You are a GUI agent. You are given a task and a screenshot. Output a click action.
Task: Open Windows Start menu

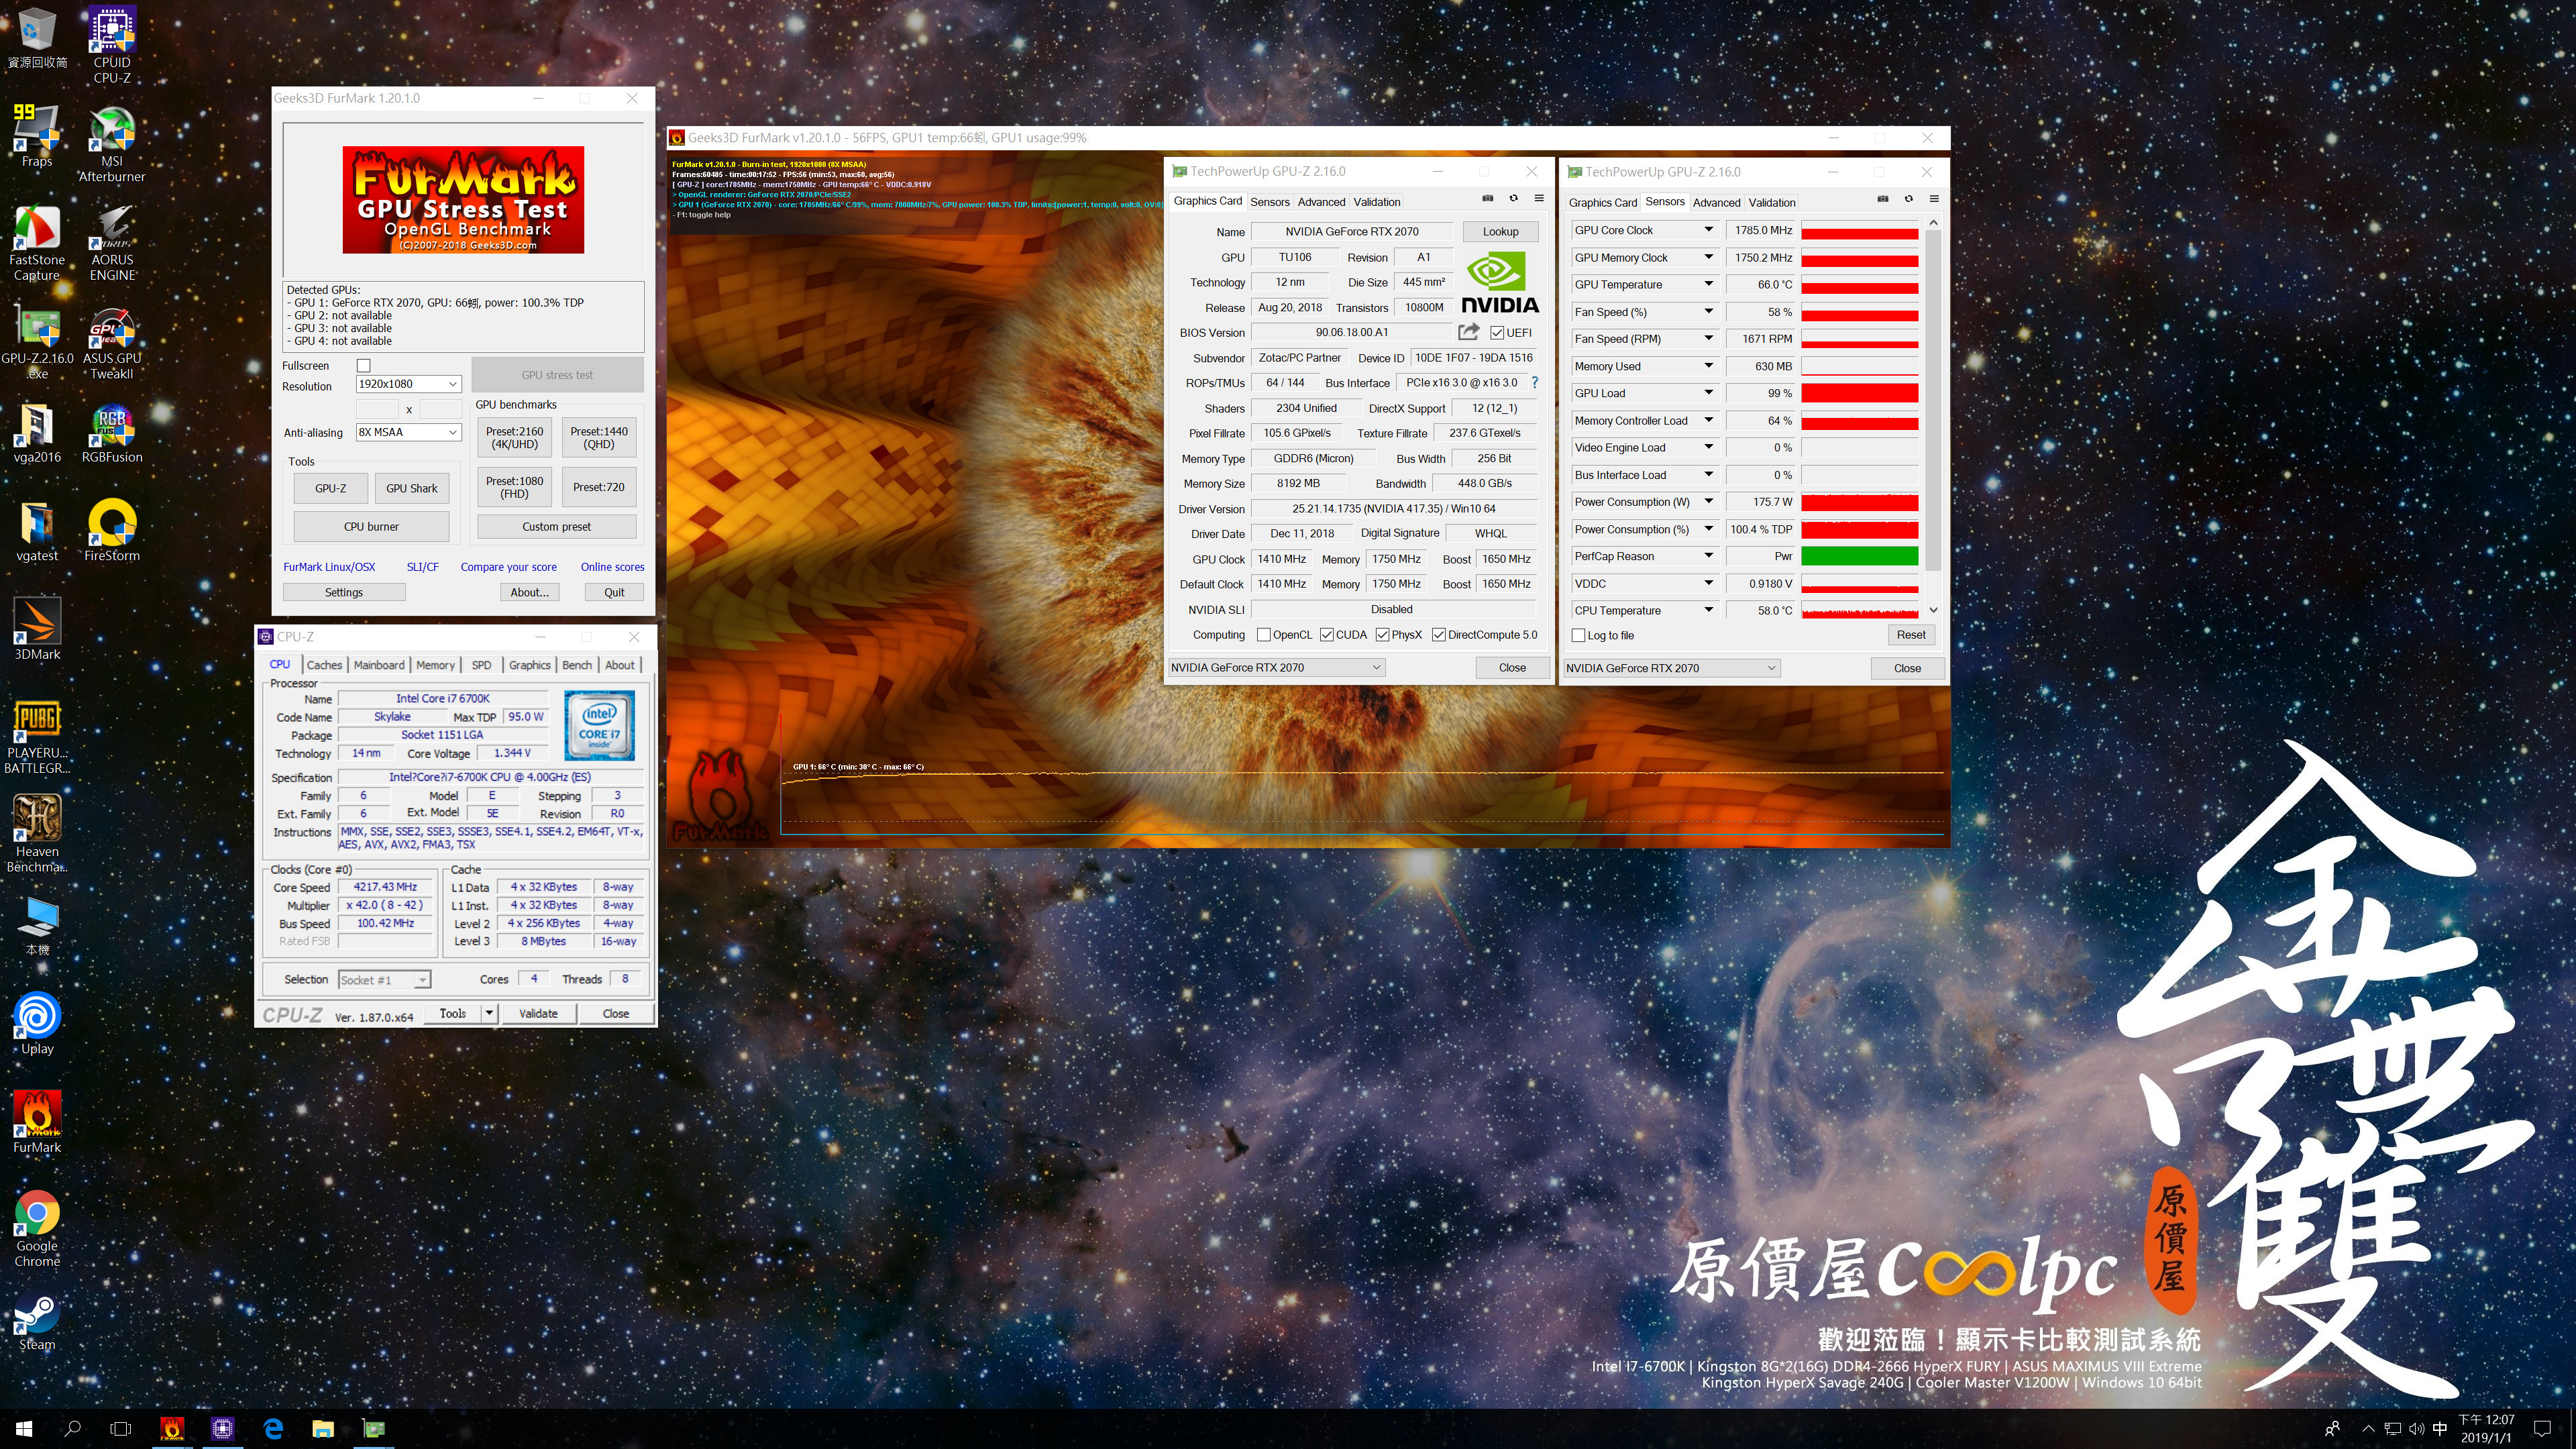tap(24, 1428)
